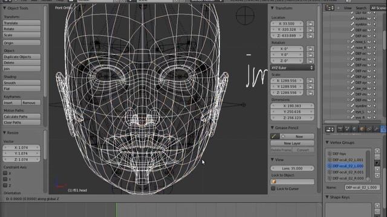This screenshot has height=217, width=387.
Task: Add a new shape key with plus button
Action: tap(377, 206)
